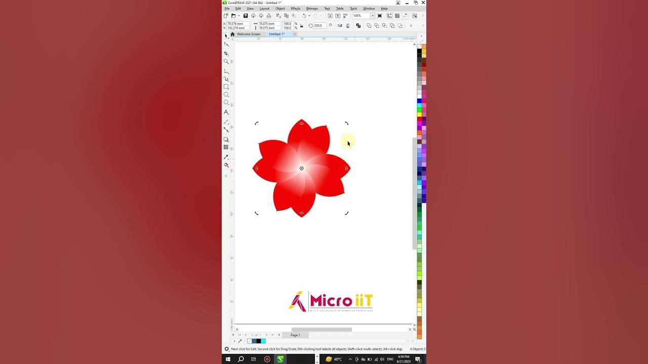Screen dimensions: 648x364
Task: Pick black swatch at top of palette
Action: coord(419,51)
